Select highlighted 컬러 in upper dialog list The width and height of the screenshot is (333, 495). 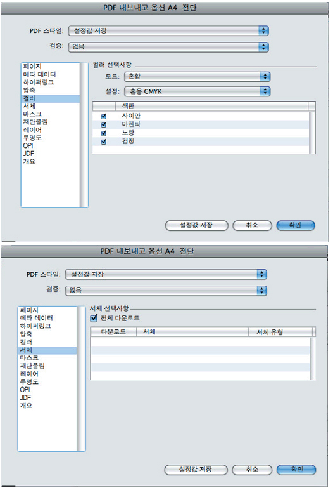click(x=51, y=98)
